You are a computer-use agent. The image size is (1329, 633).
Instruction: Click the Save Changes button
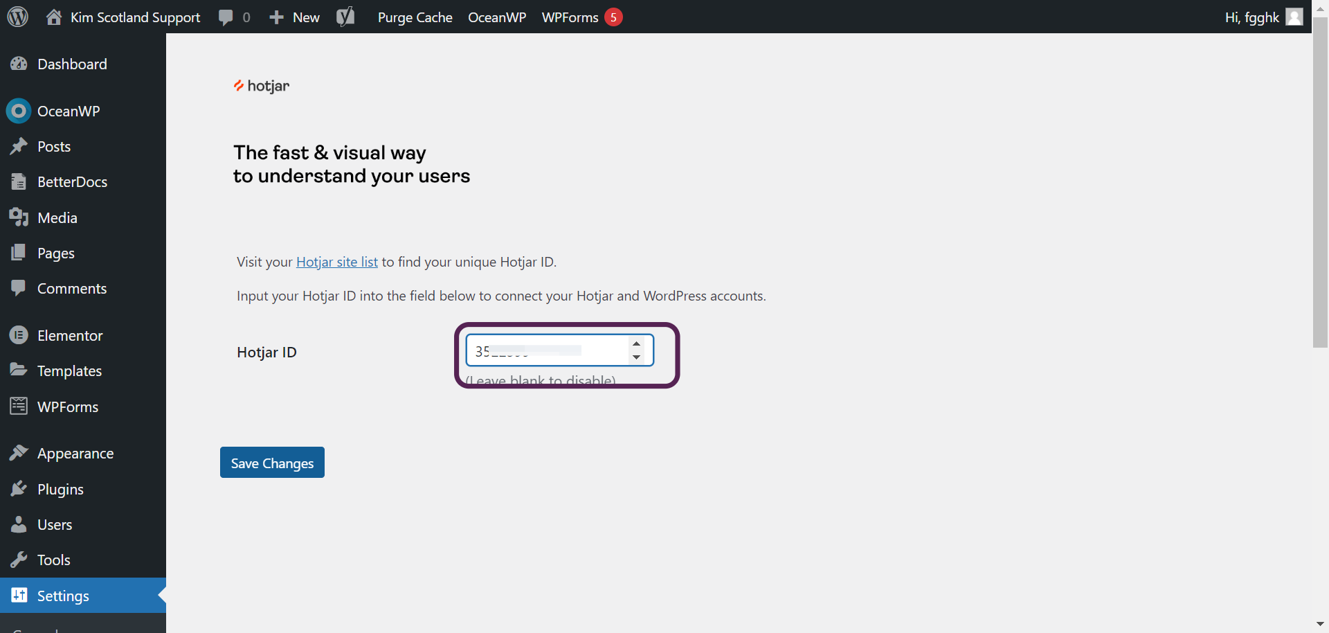(x=272, y=463)
